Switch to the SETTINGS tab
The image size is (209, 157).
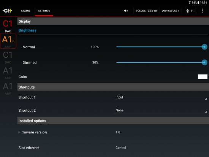coord(44,11)
